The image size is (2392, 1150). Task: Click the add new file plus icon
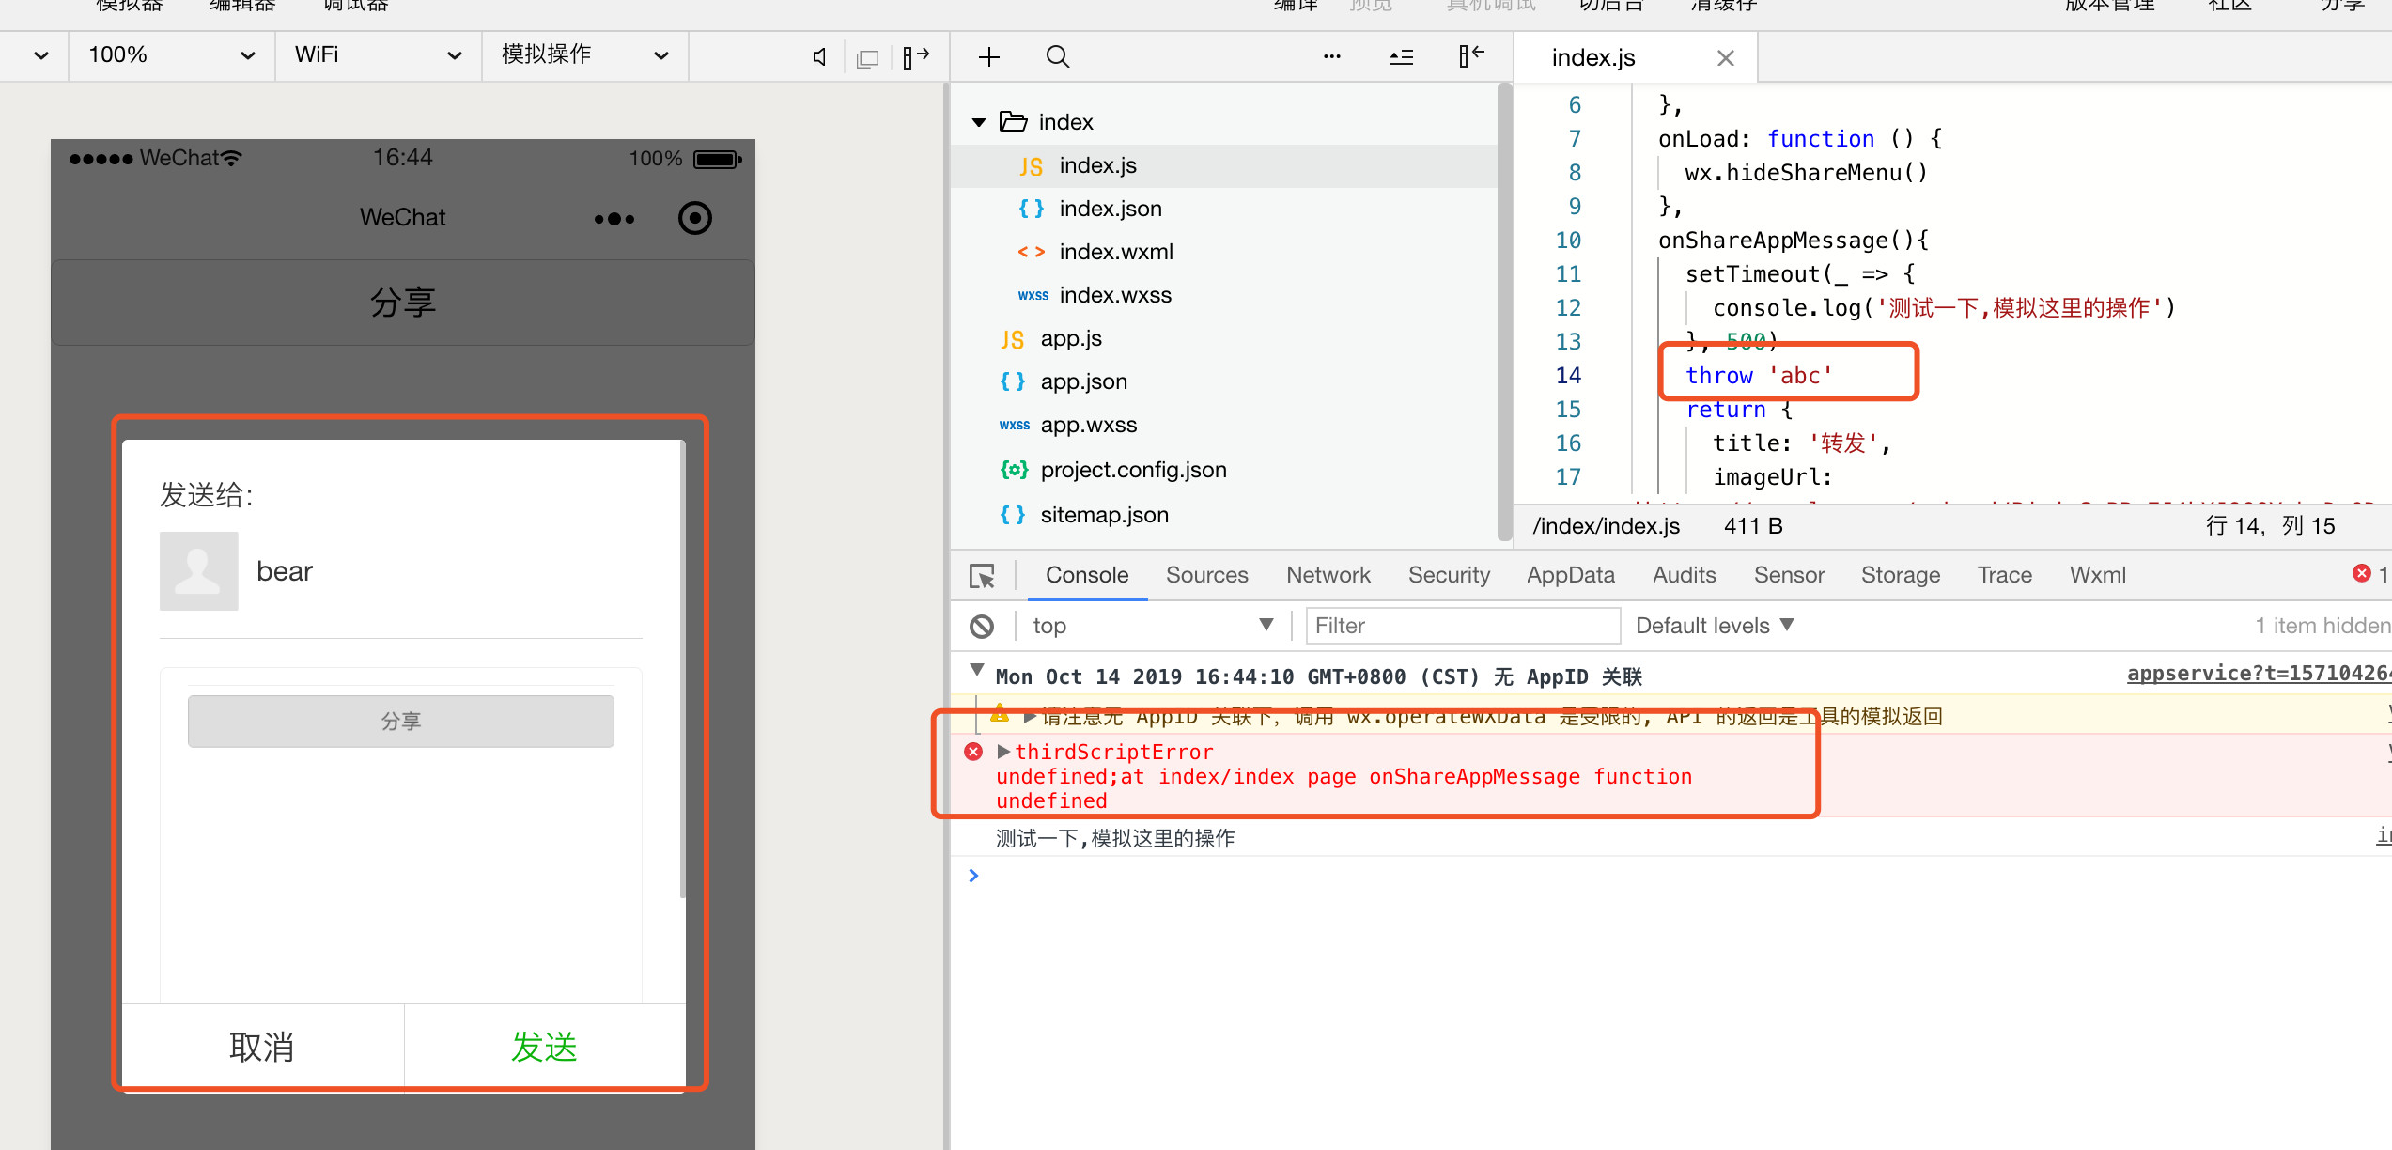(988, 57)
